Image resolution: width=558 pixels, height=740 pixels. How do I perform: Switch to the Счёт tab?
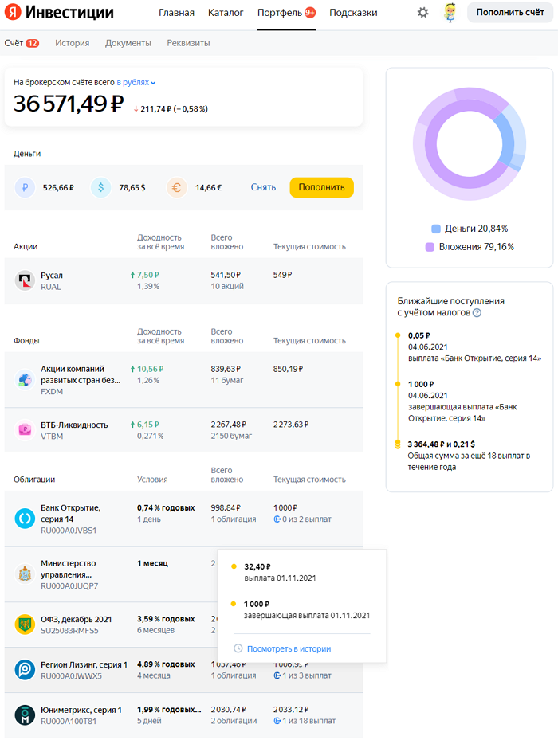14,43
